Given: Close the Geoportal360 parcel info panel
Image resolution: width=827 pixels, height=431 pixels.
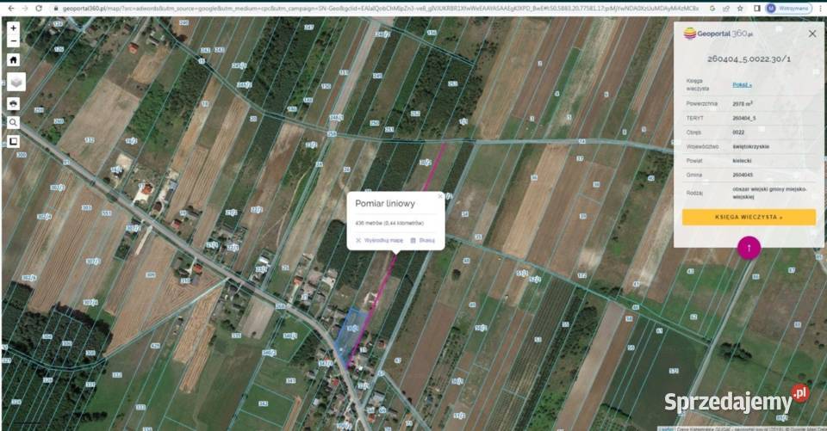Looking at the screenshot, I should point(812,34).
